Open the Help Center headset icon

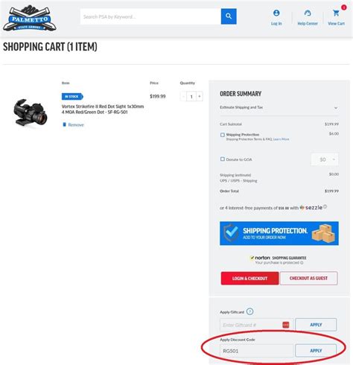point(308,13)
